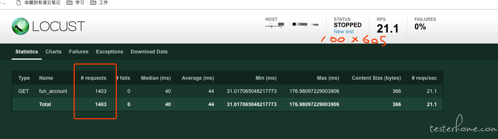Open the Exceptions tab

click(109, 52)
